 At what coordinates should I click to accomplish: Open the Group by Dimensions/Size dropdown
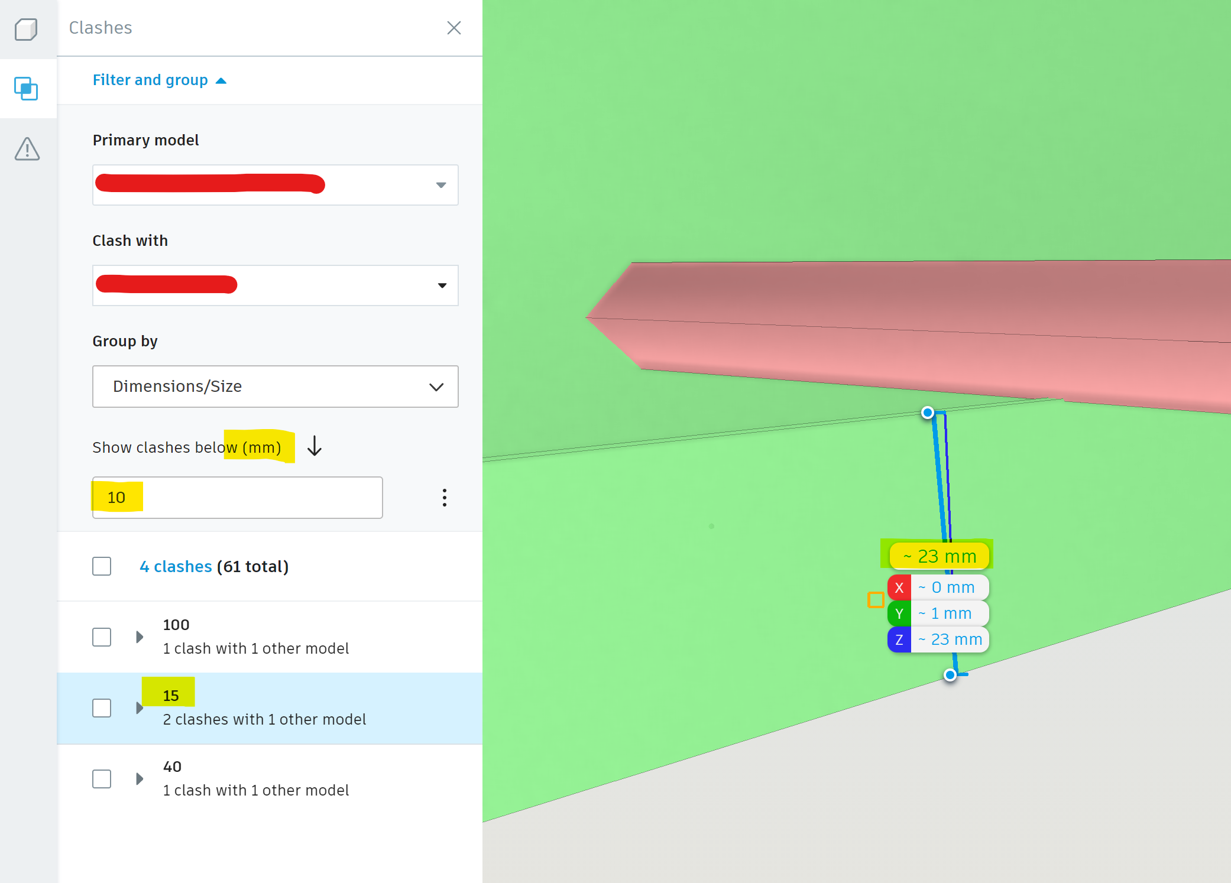[436, 387]
